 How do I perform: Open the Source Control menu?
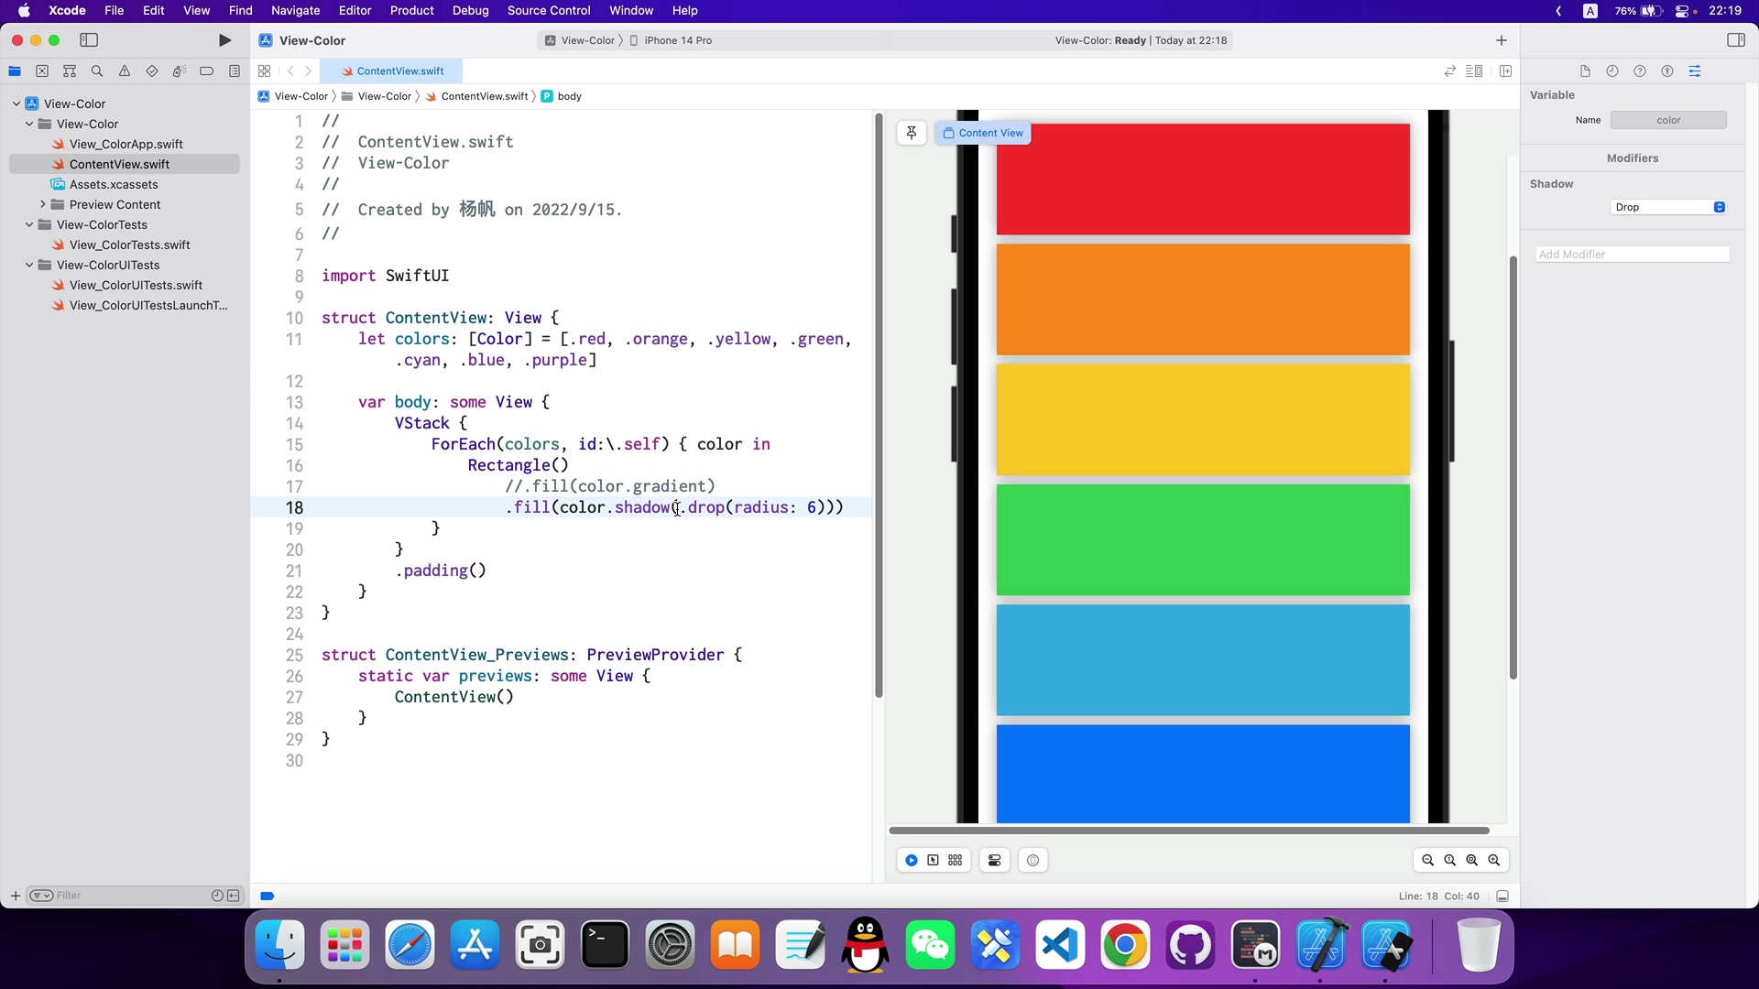[x=549, y=11]
